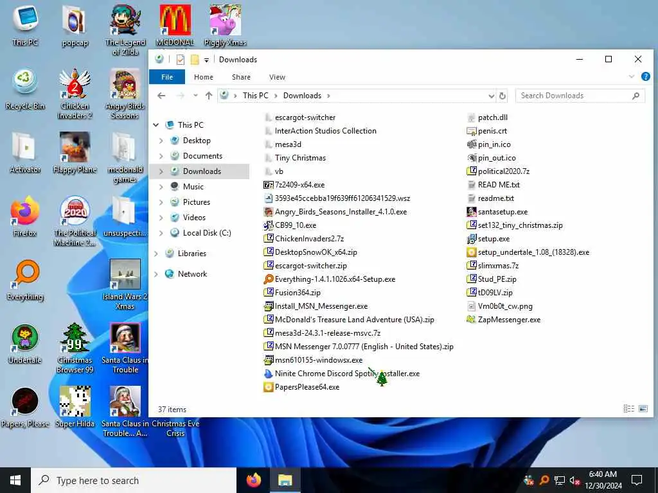
Task: Select the Super Hilda desktop icon
Action: coord(75,408)
